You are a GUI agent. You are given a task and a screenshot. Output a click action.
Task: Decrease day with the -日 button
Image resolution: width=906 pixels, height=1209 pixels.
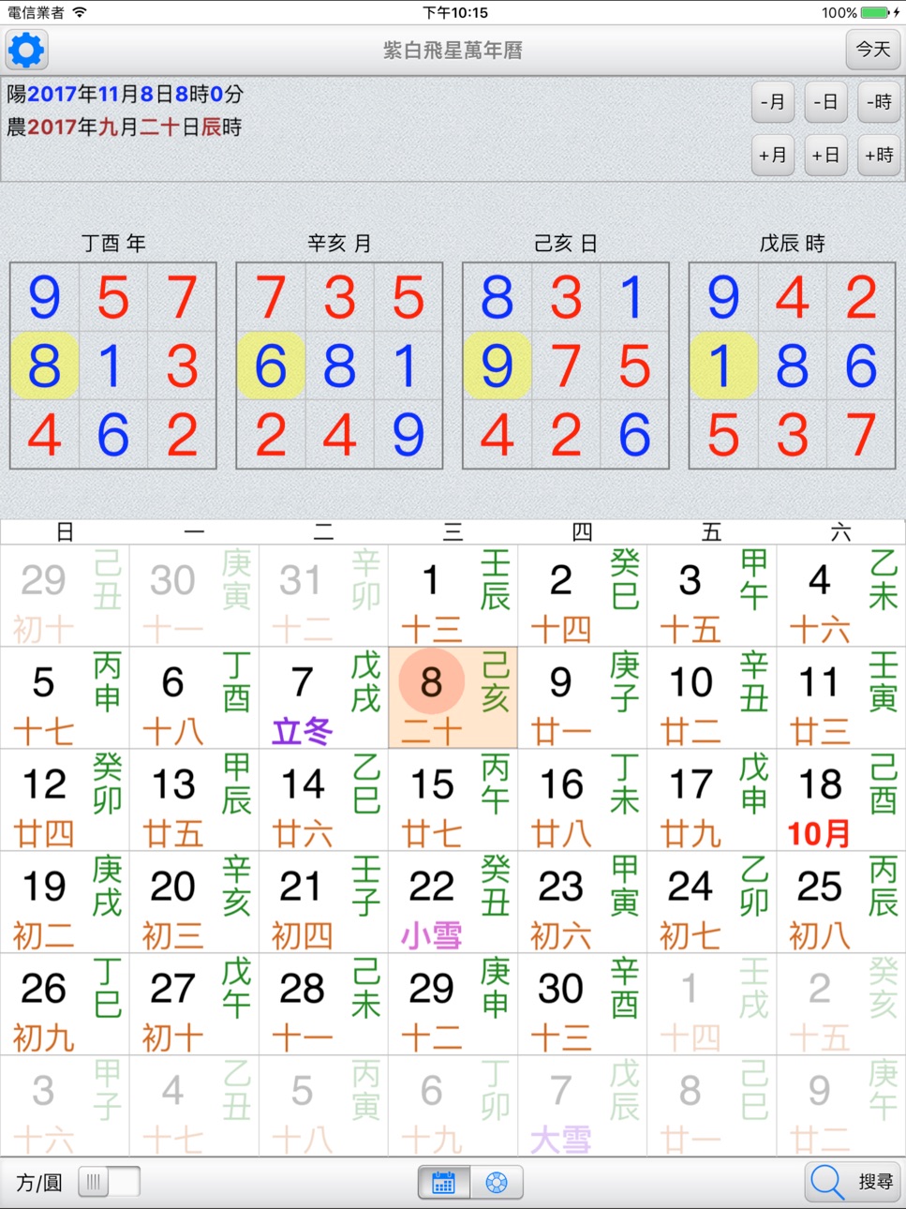(826, 102)
